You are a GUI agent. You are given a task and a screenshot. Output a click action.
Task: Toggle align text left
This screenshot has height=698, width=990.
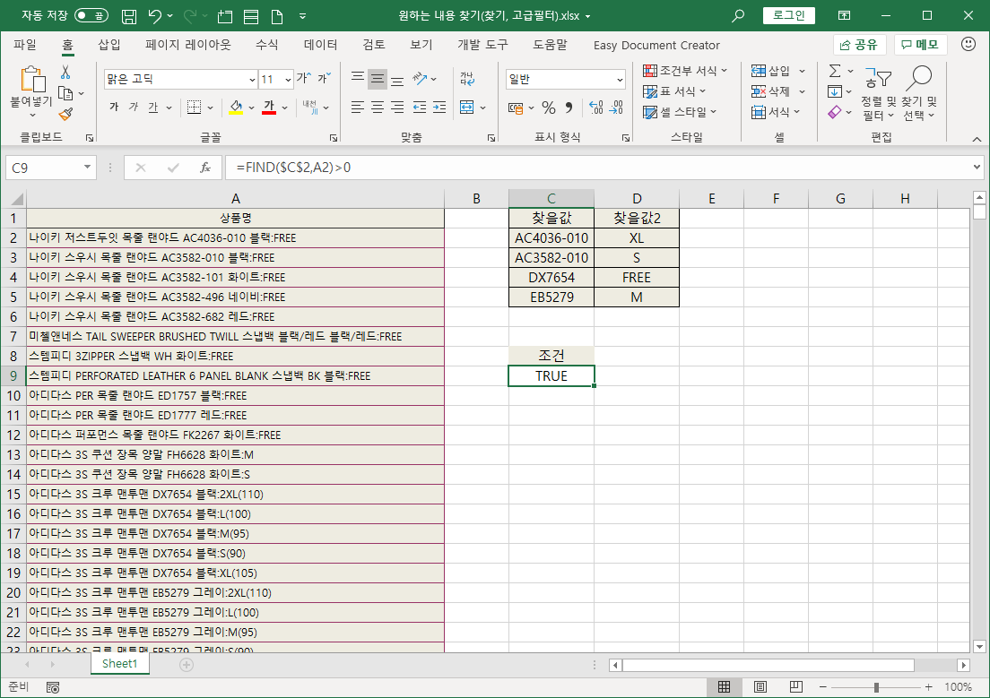358,108
